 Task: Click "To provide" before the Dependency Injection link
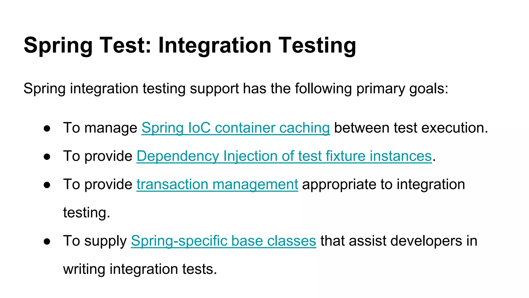98,156
